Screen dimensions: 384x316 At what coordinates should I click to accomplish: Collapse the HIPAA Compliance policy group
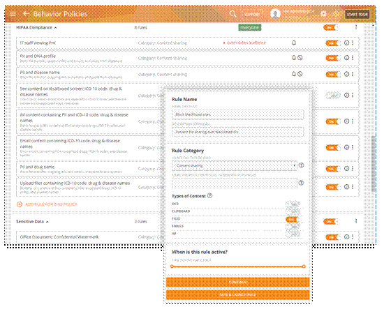56,28
